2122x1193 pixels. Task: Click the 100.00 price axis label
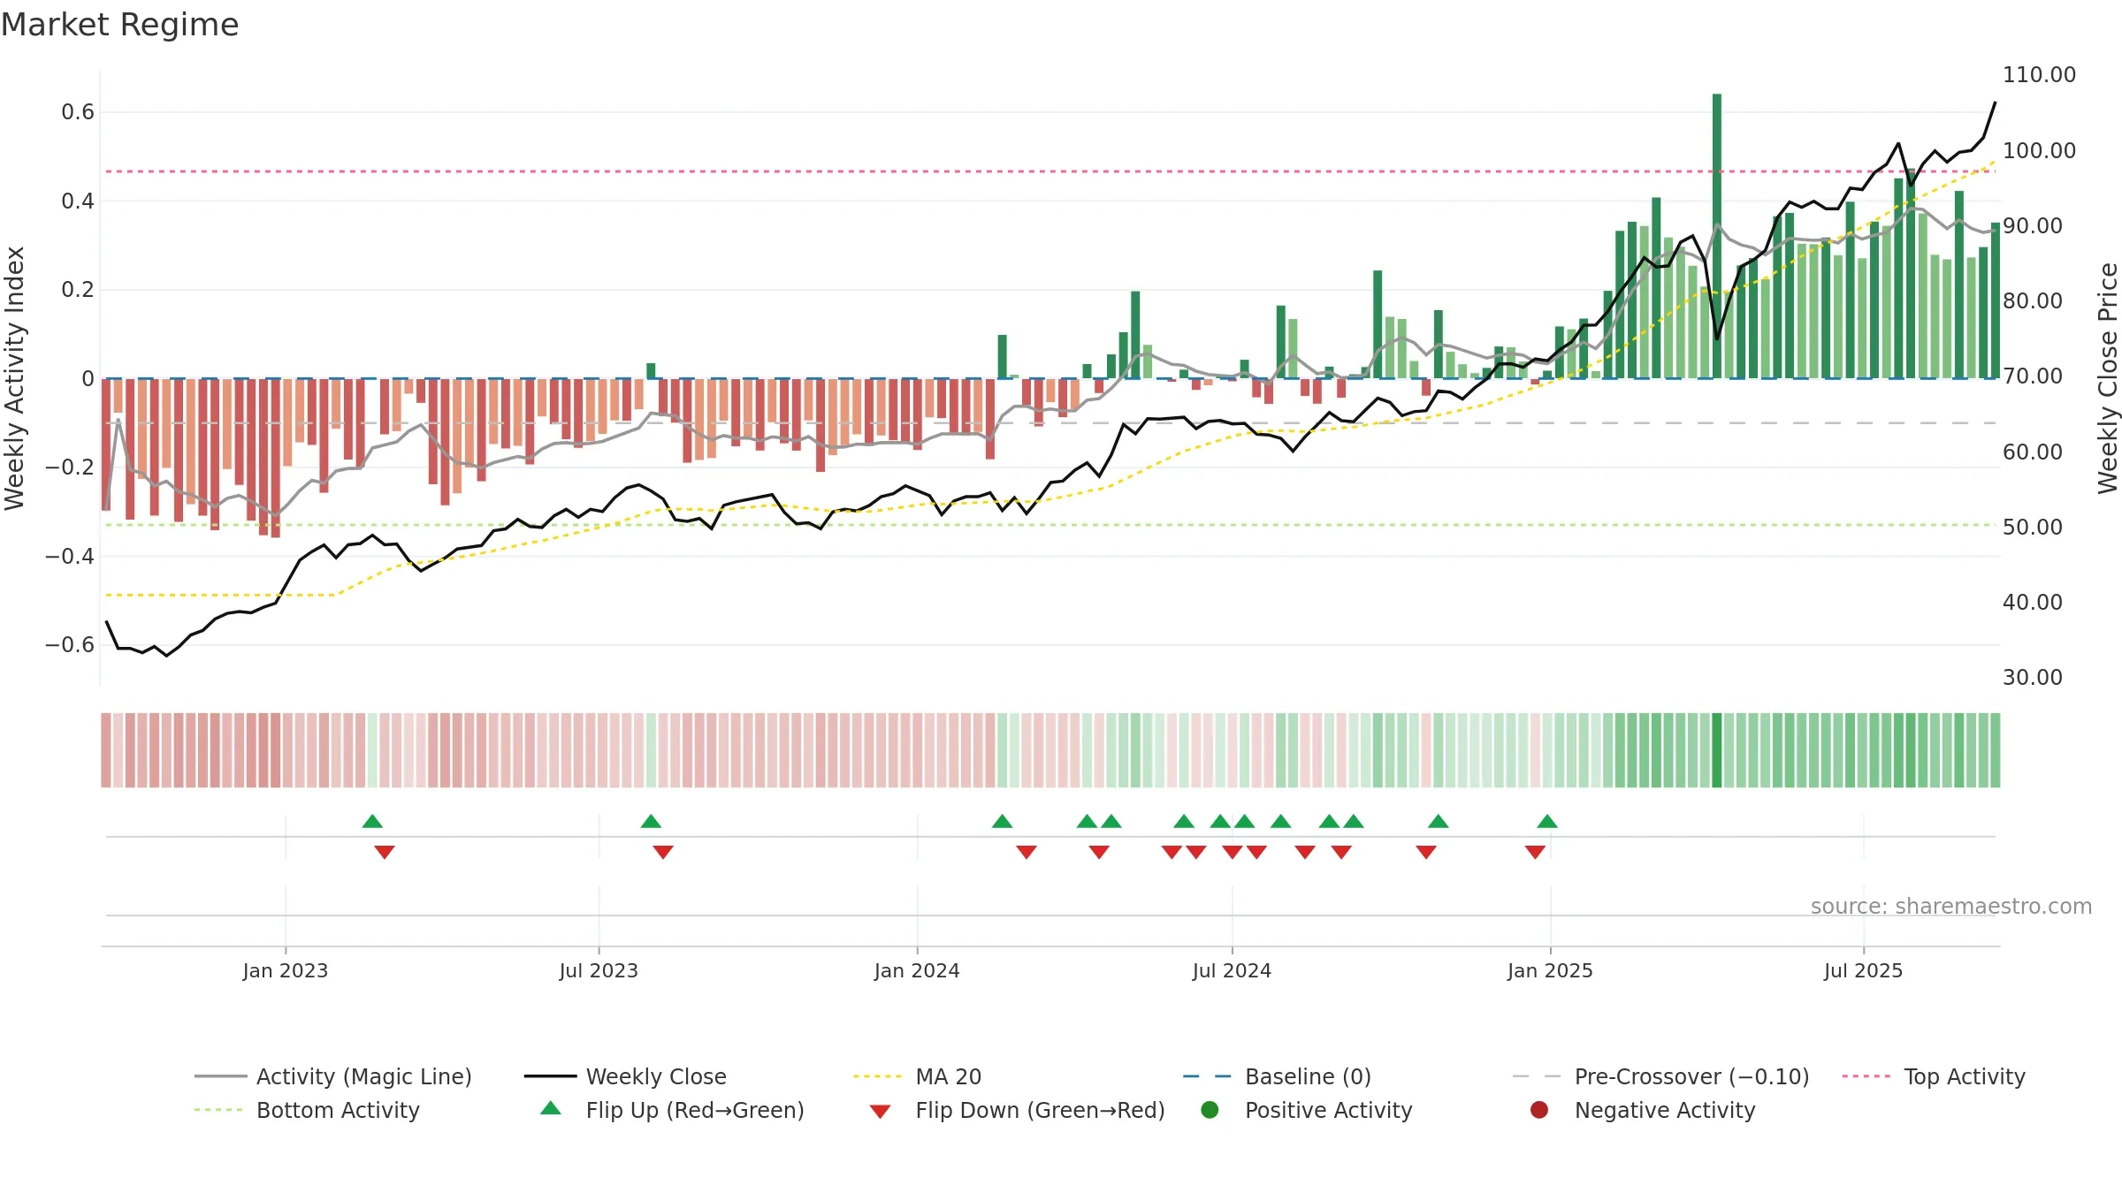pyautogui.click(x=2039, y=151)
